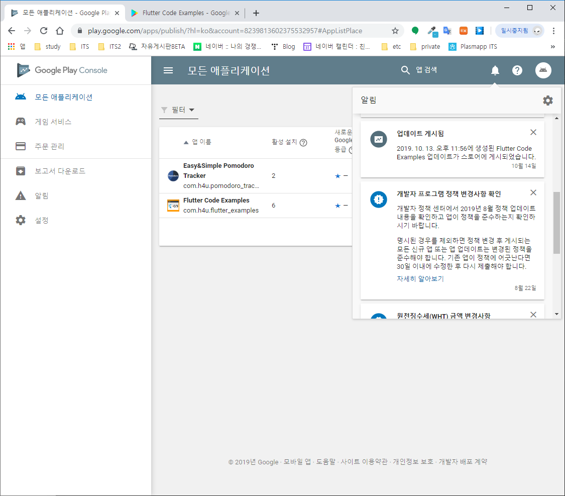
Task: Click the app search magnifier icon
Action: coord(405,70)
